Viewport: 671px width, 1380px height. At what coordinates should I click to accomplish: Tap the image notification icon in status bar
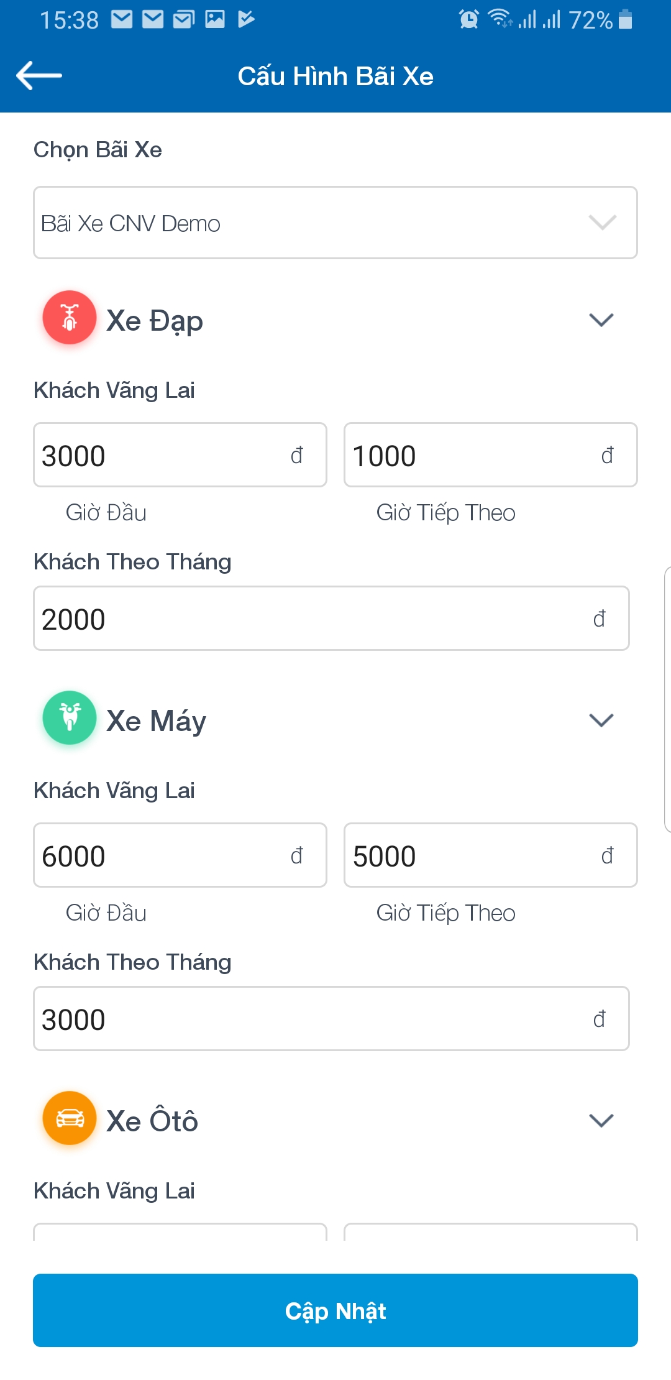(x=215, y=20)
